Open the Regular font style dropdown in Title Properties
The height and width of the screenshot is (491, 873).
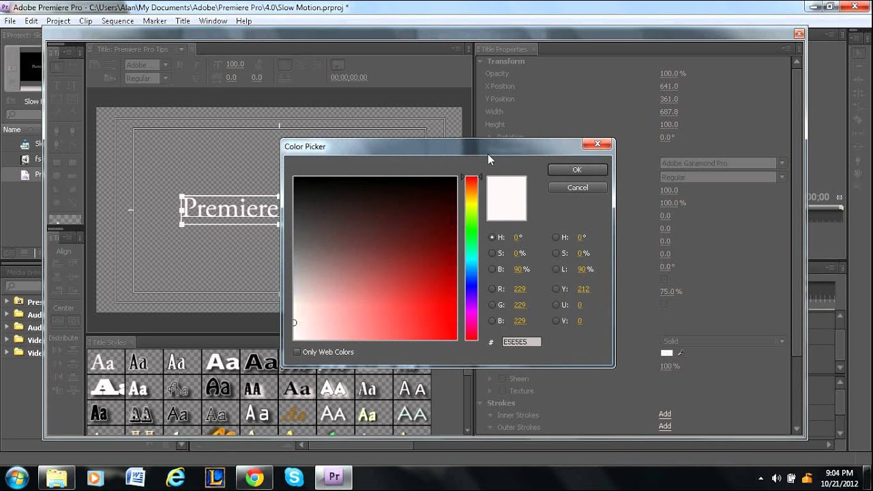pyautogui.click(x=723, y=177)
